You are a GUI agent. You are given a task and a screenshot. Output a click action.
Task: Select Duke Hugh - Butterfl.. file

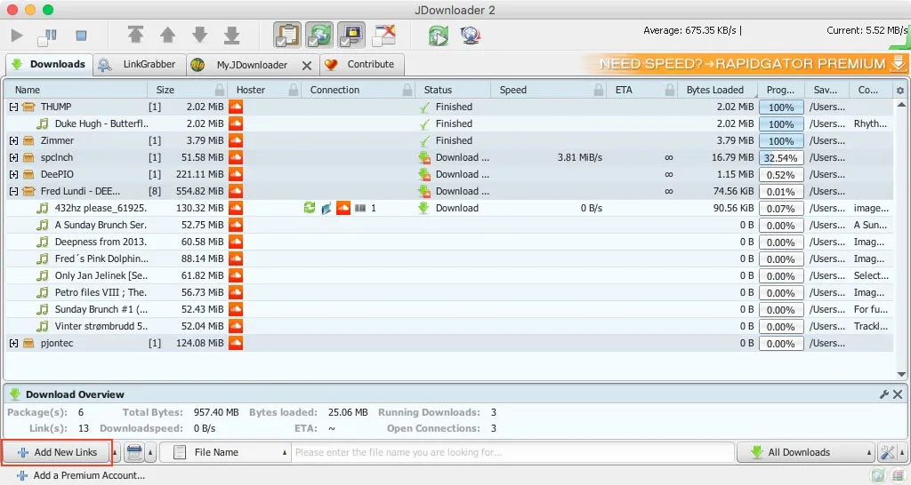click(101, 123)
